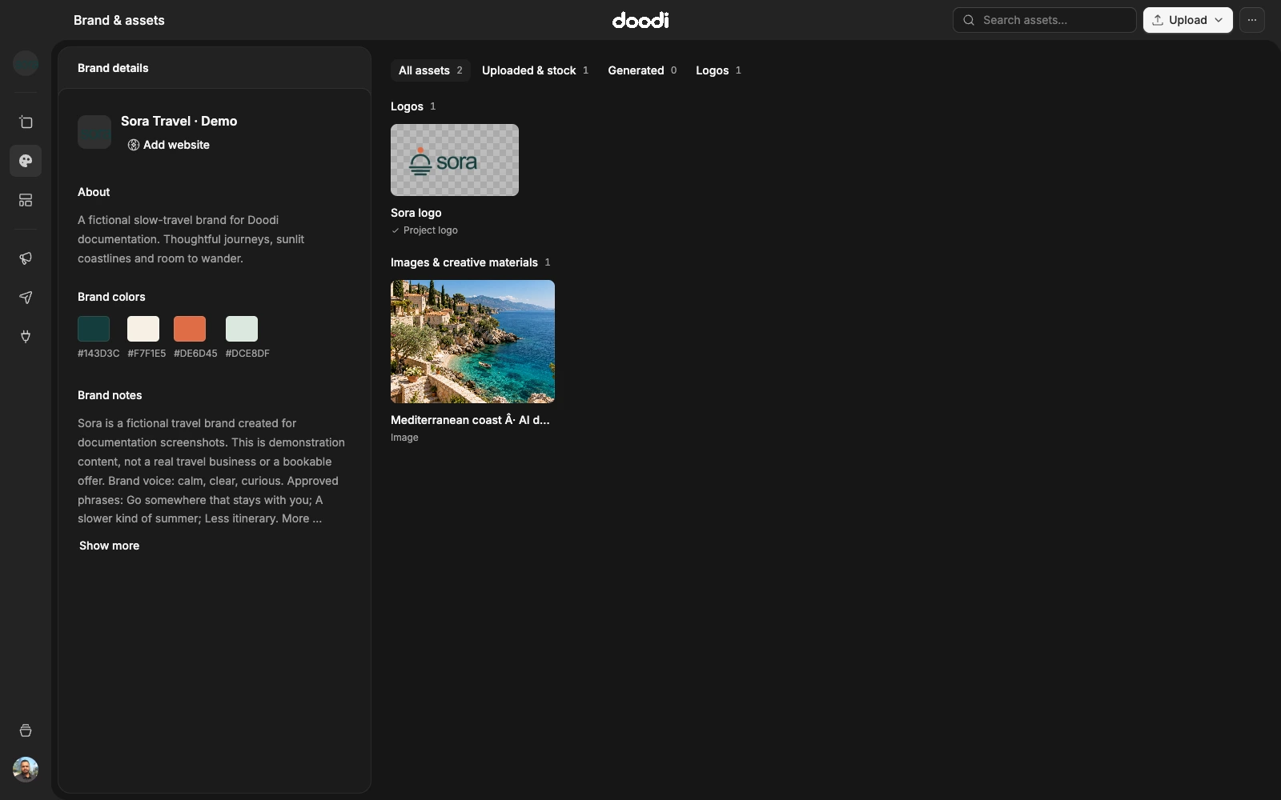
Task: Open the three-dots more options menu
Action: pos(1252,20)
